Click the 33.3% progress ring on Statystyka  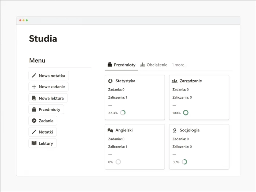123,113
